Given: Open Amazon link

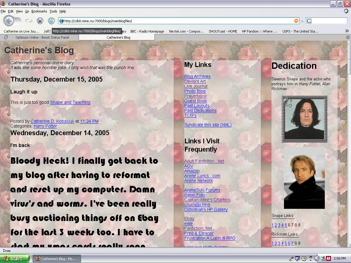Looking at the screenshot, I should (x=192, y=171).
